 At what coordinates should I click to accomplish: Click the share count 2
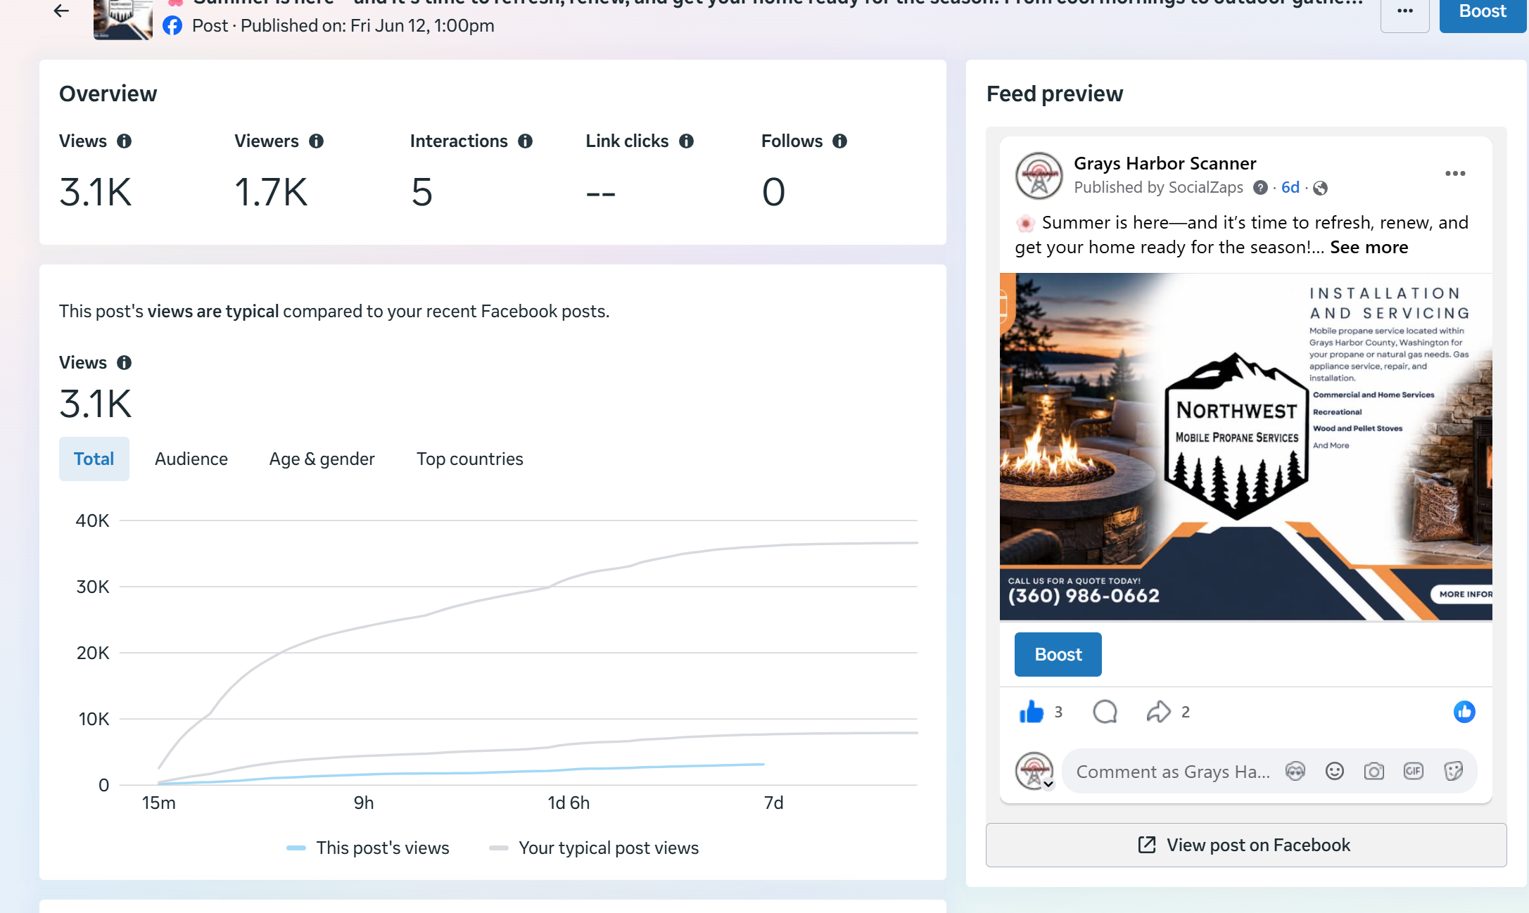click(x=1186, y=713)
